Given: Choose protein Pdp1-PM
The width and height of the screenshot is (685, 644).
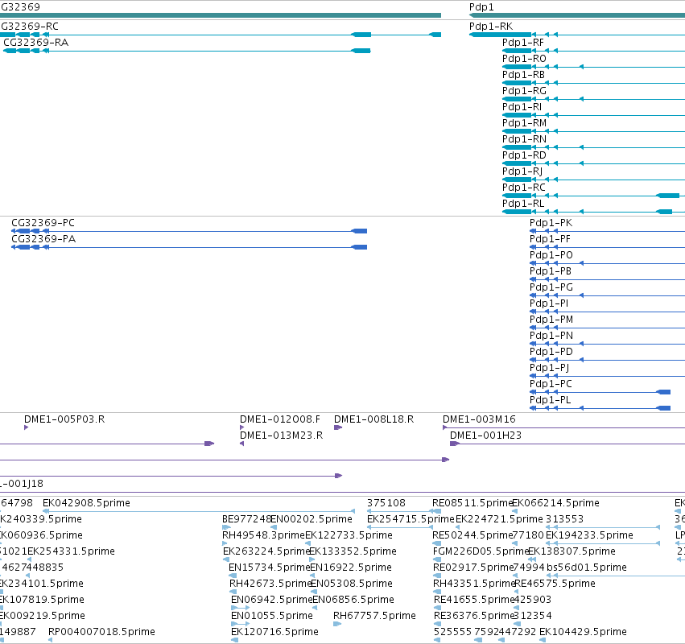Looking at the screenshot, I should 551,320.
